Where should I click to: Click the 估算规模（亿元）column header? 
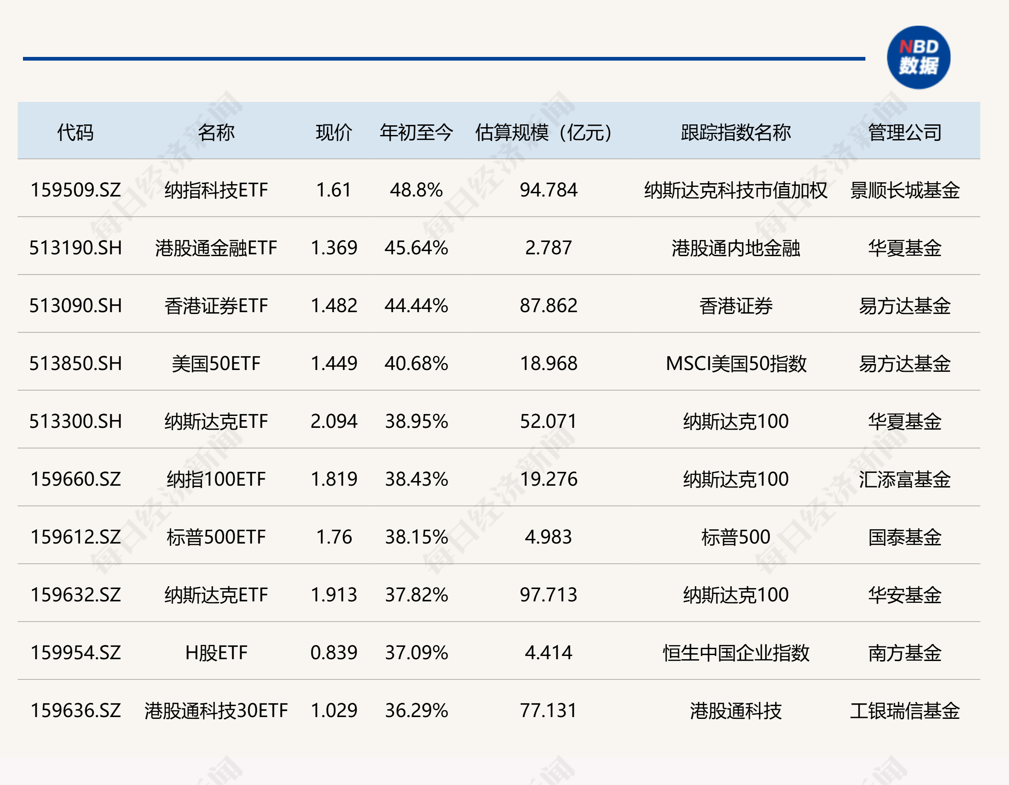click(x=543, y=131)
